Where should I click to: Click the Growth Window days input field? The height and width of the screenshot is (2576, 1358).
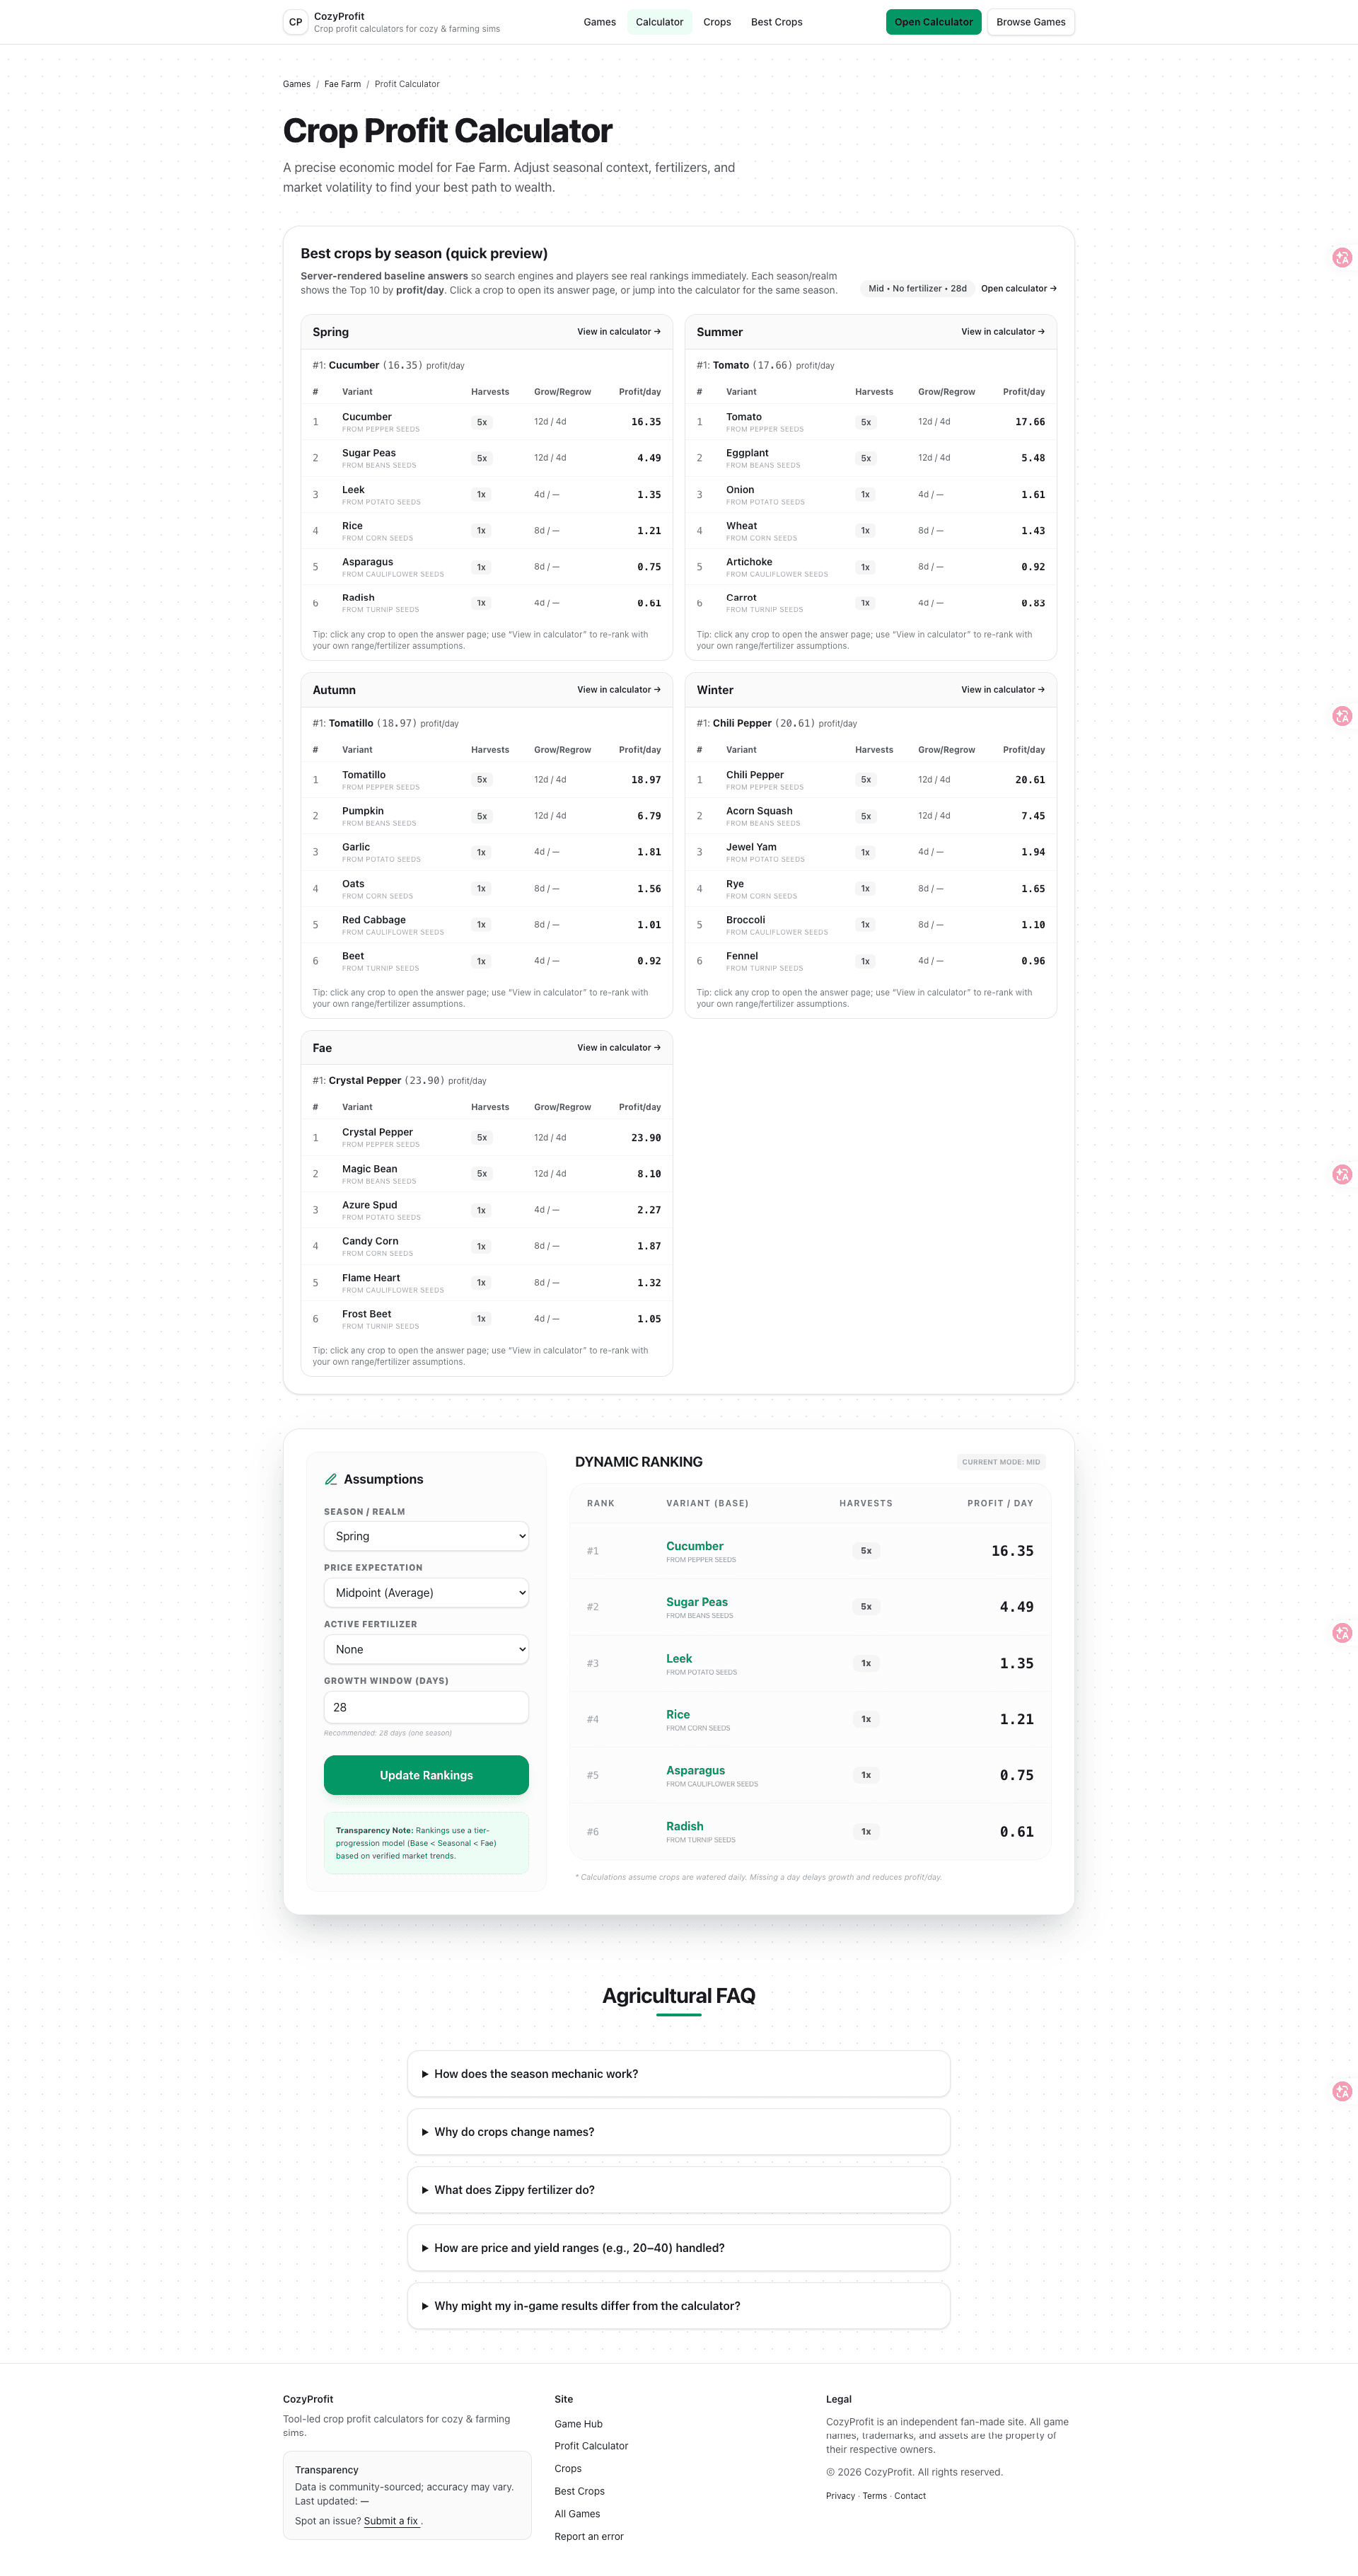point(426,1707)
